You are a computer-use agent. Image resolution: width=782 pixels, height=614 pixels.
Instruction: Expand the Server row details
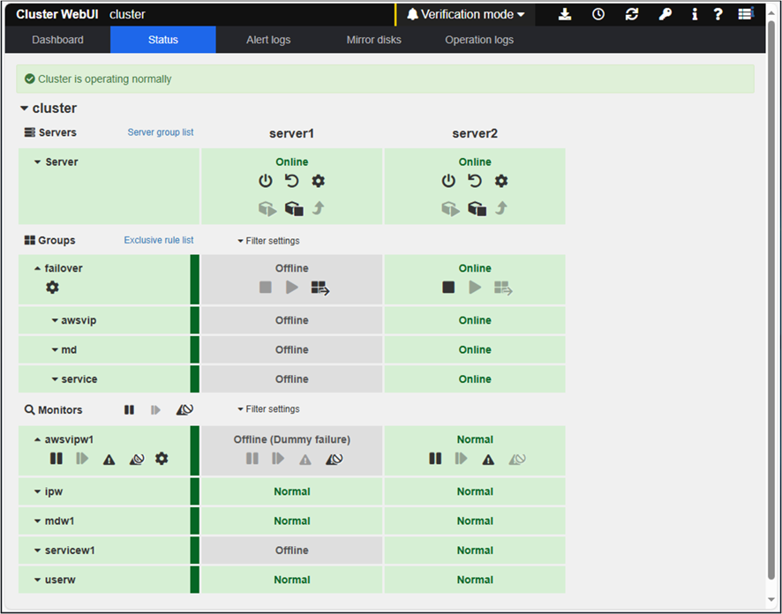pos(37,162)
